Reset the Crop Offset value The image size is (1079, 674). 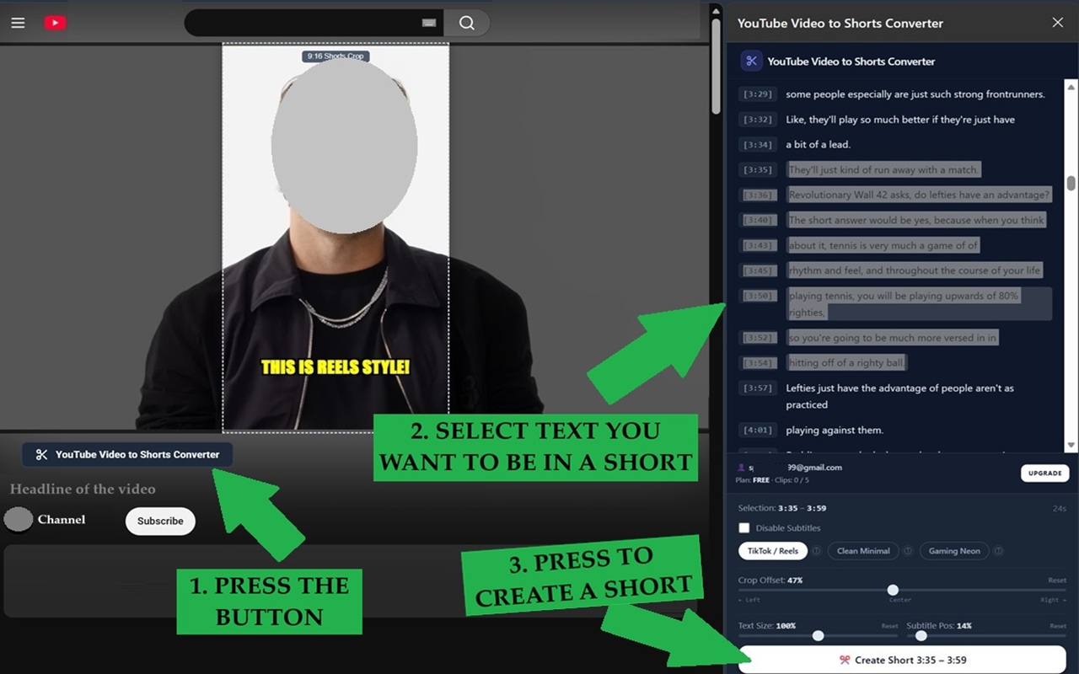point(1057,580)
